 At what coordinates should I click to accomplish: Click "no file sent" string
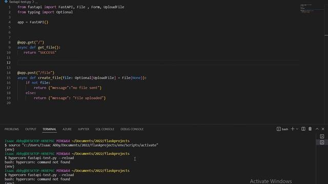tap(85, 88)
